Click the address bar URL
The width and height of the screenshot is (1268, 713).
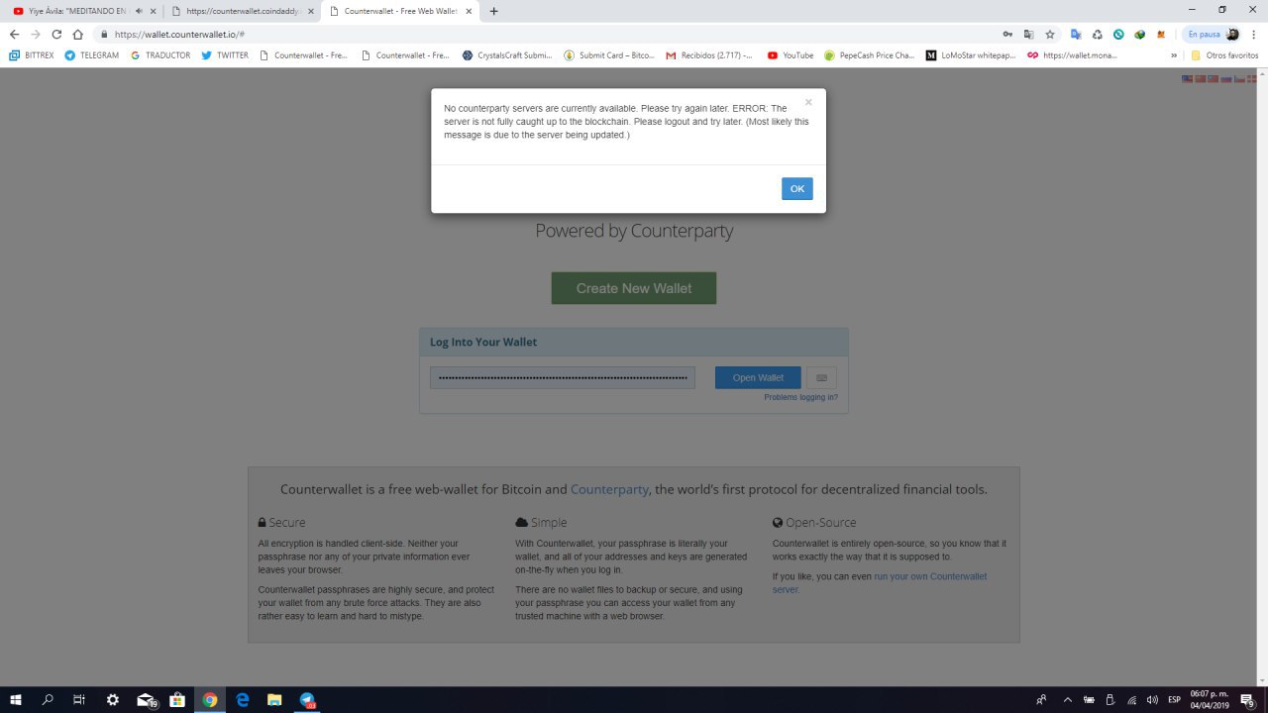pos(180,34)
